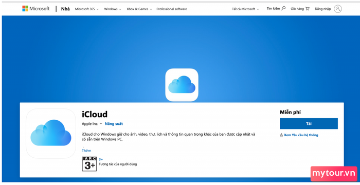Click the iCloud hero banner icon
The width and height of the screenshot is (360, 185).
pyautogui.click(x=182, y=85)
